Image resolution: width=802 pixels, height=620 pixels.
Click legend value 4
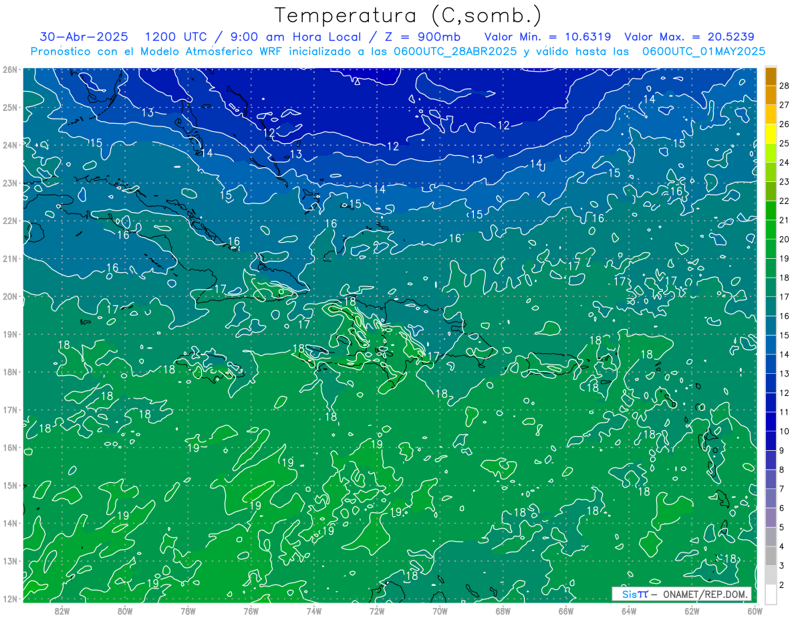coord(782,546)
